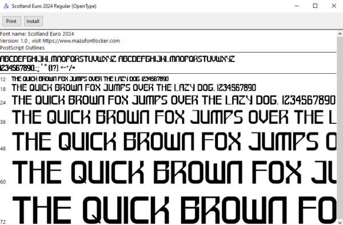This screenshot has height=225, width=343.
Task: Maximize the font viewer window
Action: pyautogui.click(x=315, y=6)
